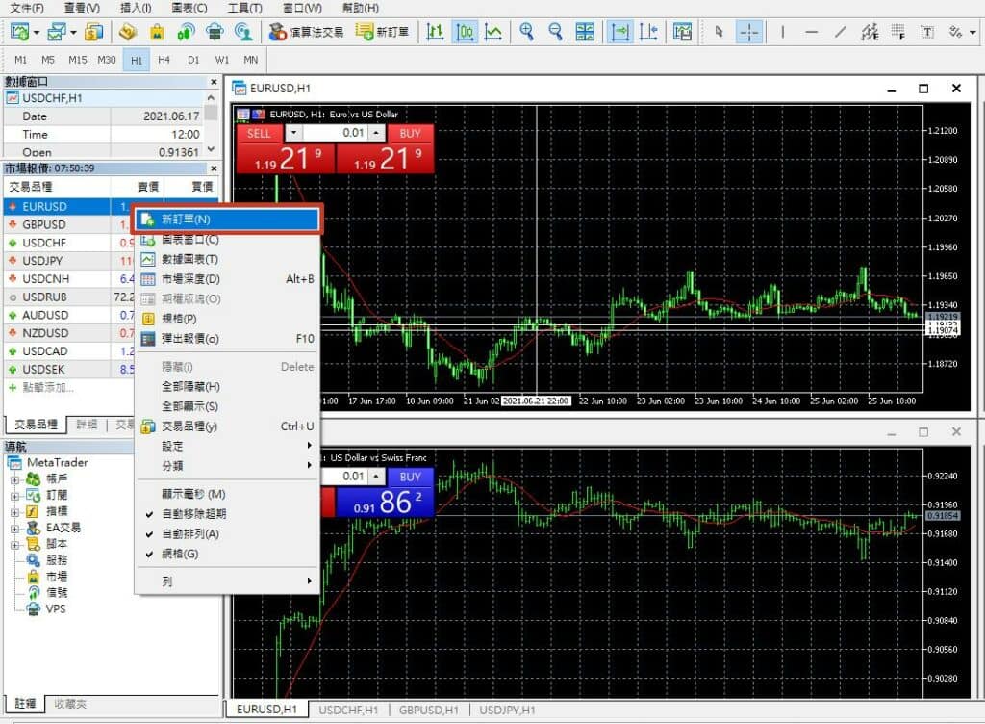Select the MN timeframe
This screenshot has height=724, width=985.
(x=251, y=60)
